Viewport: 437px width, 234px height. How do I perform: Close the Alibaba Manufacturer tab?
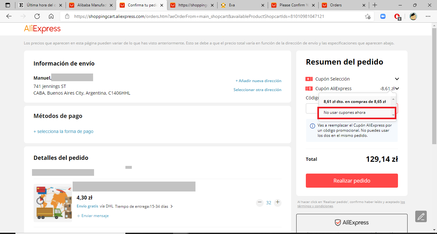coord(111,5)
